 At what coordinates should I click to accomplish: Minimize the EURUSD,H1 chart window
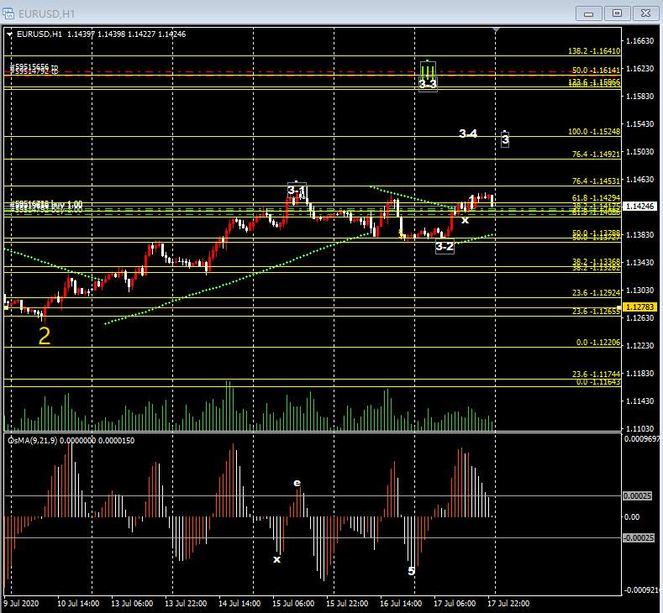point(588,13)
